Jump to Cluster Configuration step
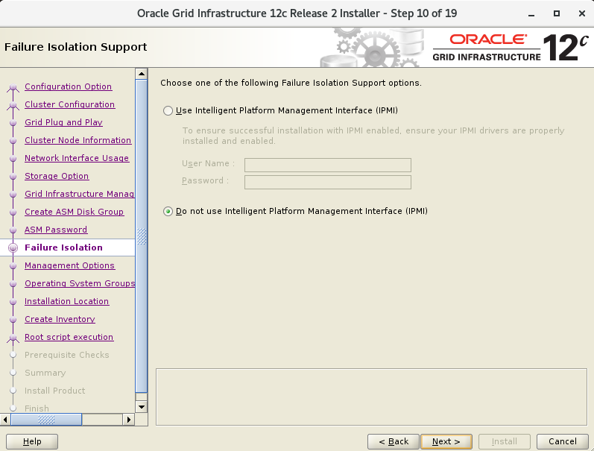Screen dimensions: 594x451 [x=70, y=104]
